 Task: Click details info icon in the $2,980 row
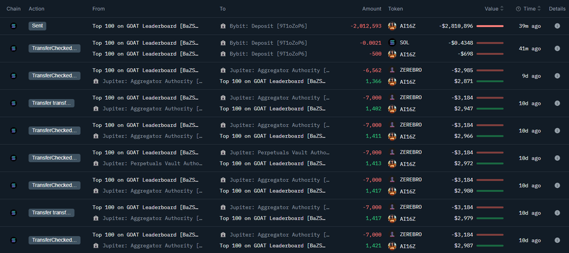tap(557, 185)
